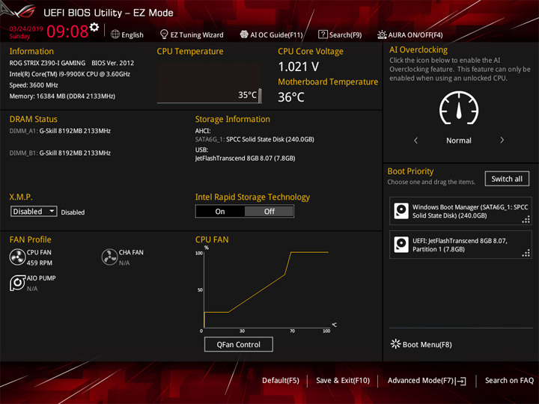Select the UEFI JetFlashTranscend boot entry

click(x=460, y=245)
